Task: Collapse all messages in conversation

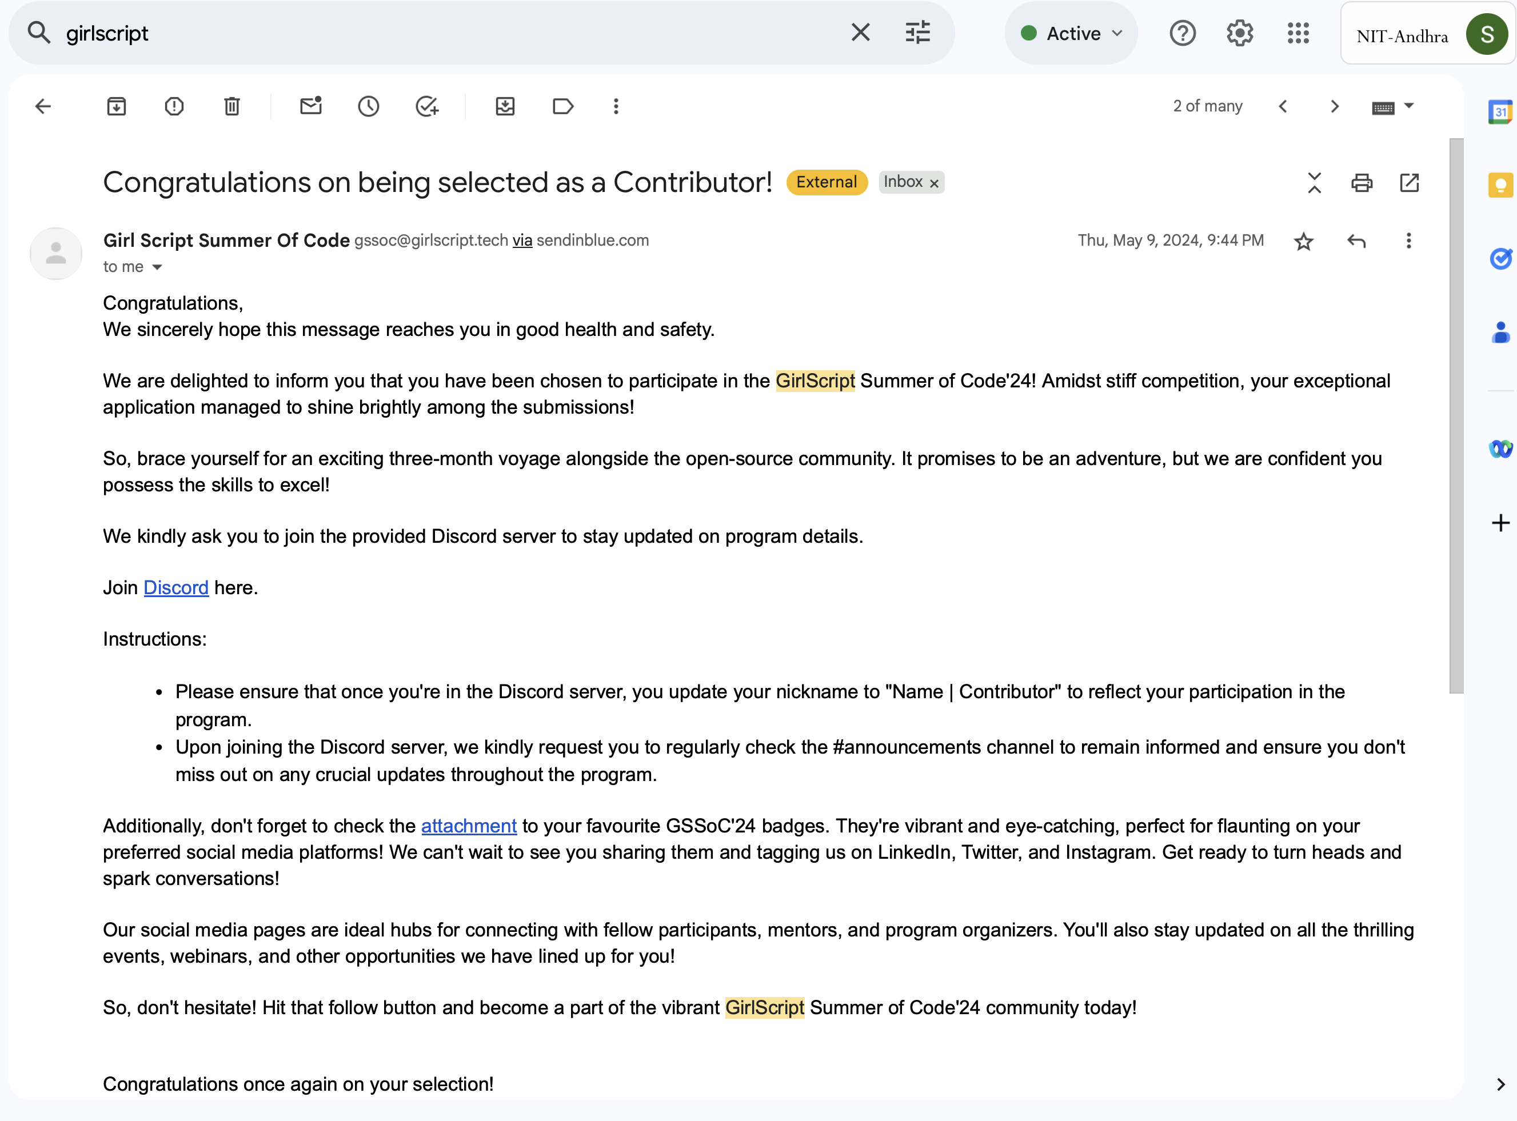Action: click(1314, 182)
